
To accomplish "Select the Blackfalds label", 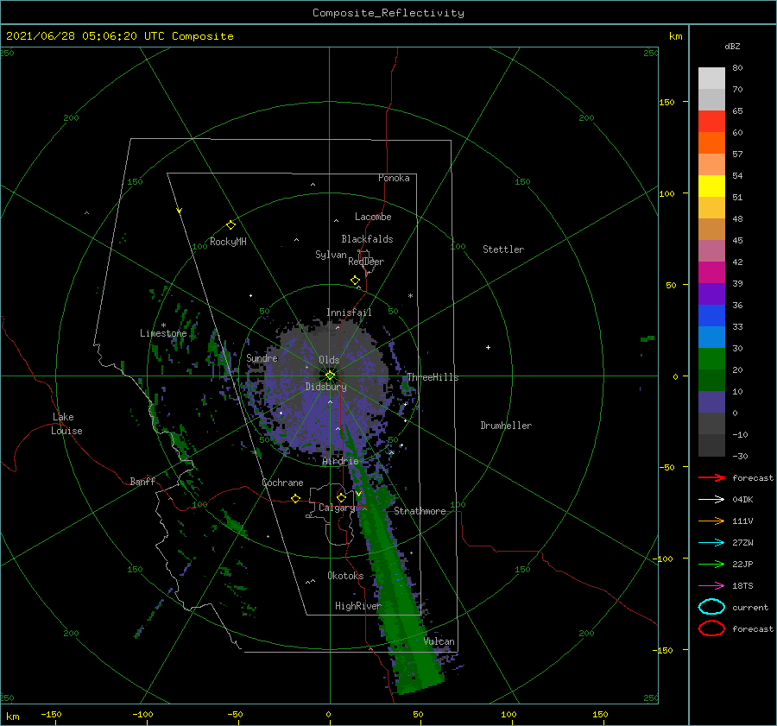I will (x=367, y=239).
